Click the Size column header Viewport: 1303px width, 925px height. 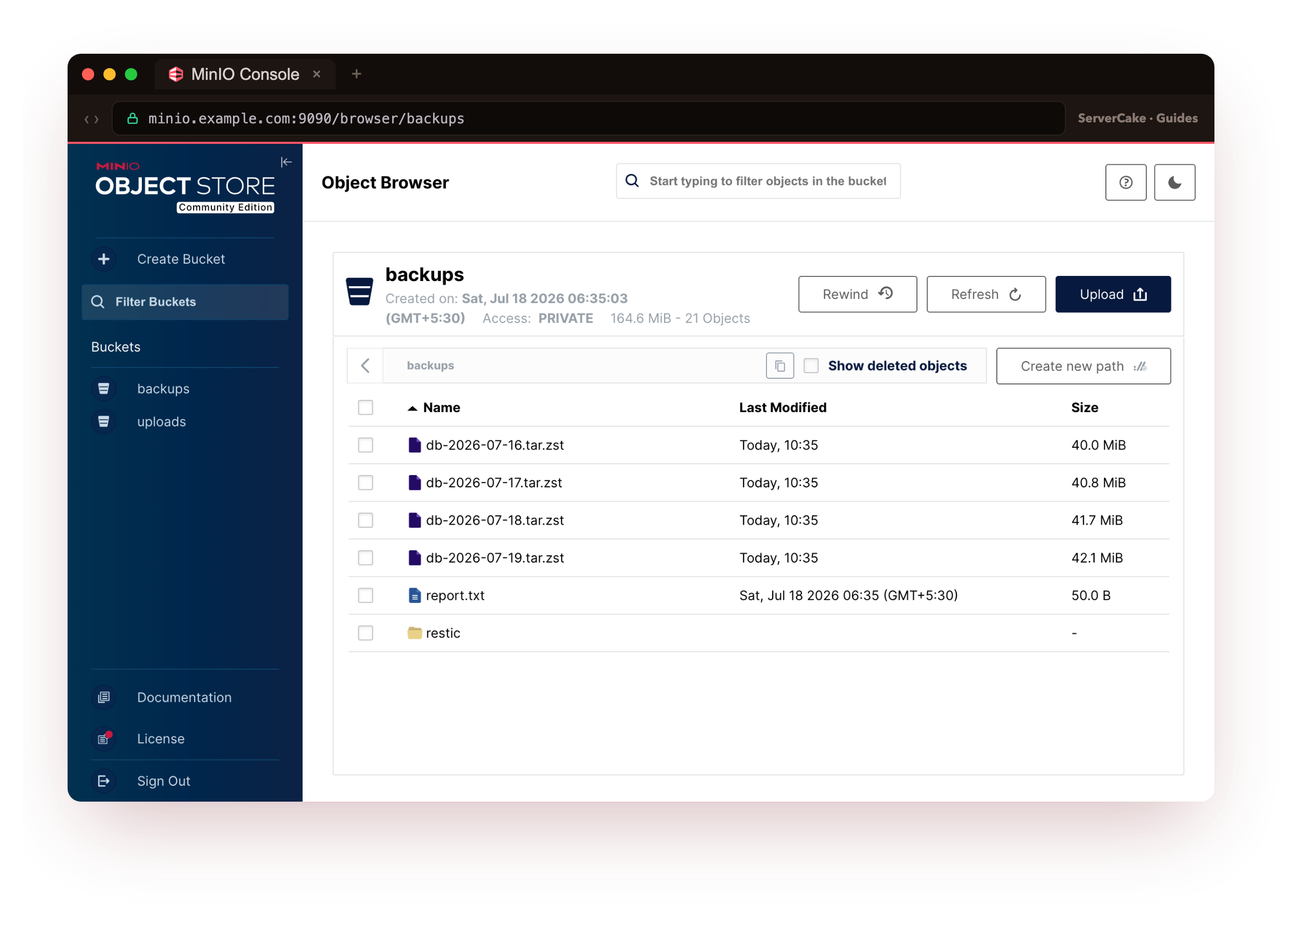click(x=1085, y=408)
